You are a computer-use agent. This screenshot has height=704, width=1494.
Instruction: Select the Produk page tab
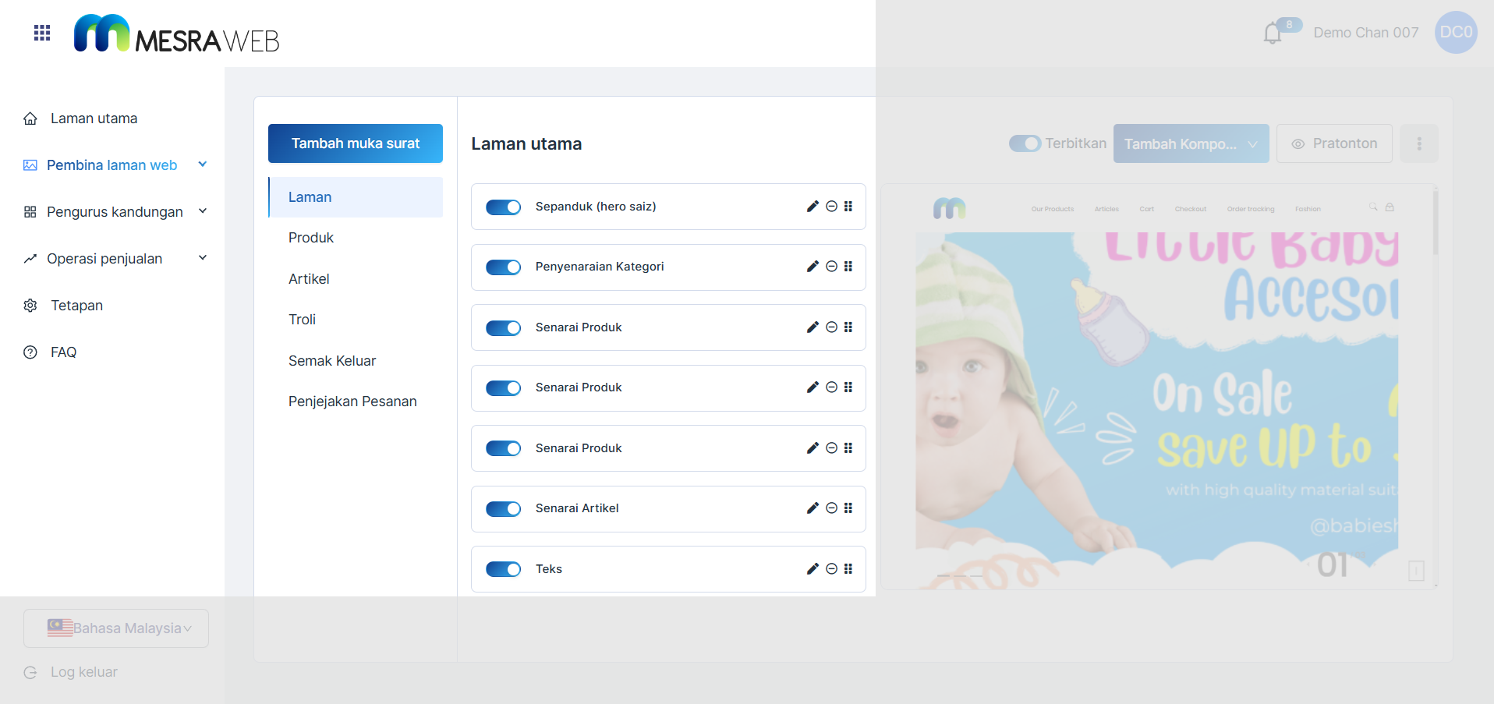coord(311,238)
